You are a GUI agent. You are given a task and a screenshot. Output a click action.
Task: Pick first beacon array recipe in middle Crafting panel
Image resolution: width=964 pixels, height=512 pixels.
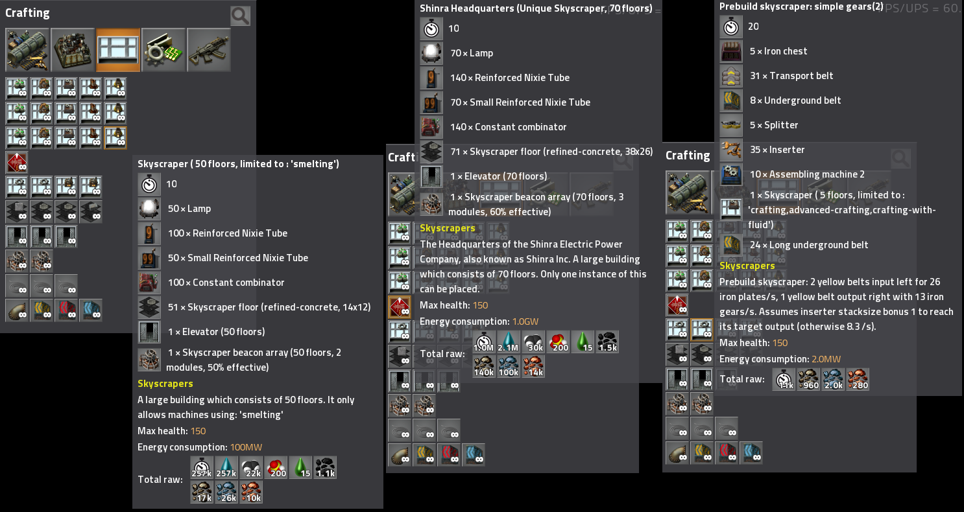click(400, 406)
